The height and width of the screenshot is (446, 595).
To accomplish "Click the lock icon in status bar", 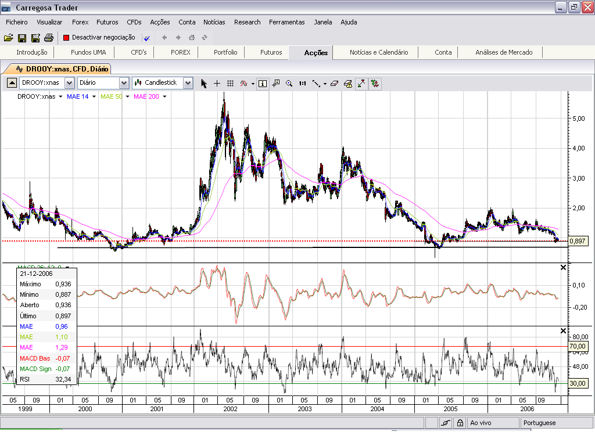I will pyautogui.click(x=460, y=423).
